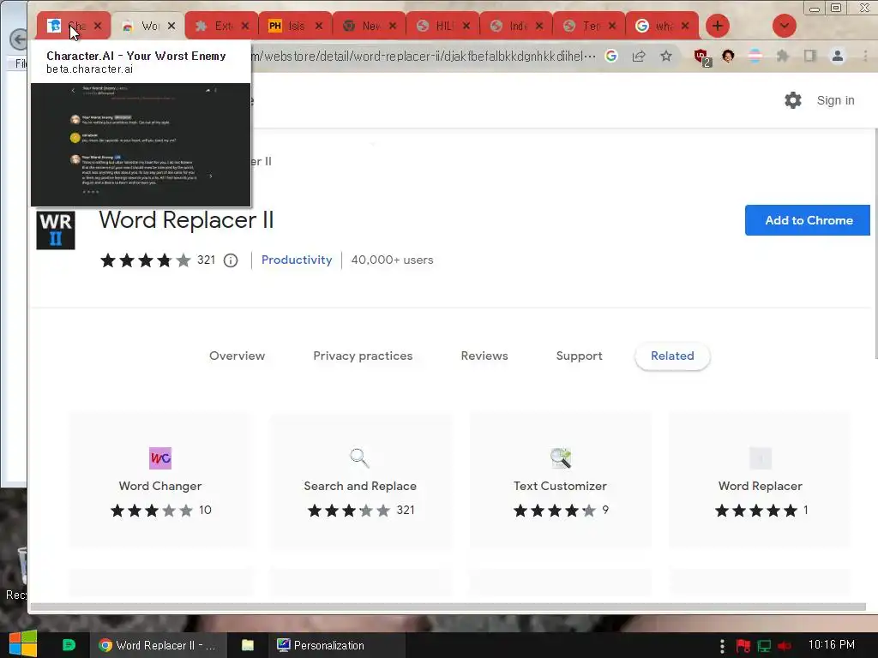Screen dimensions: 878x658
Task: Open the Productivity category link
Action: (x=296, y=260)
